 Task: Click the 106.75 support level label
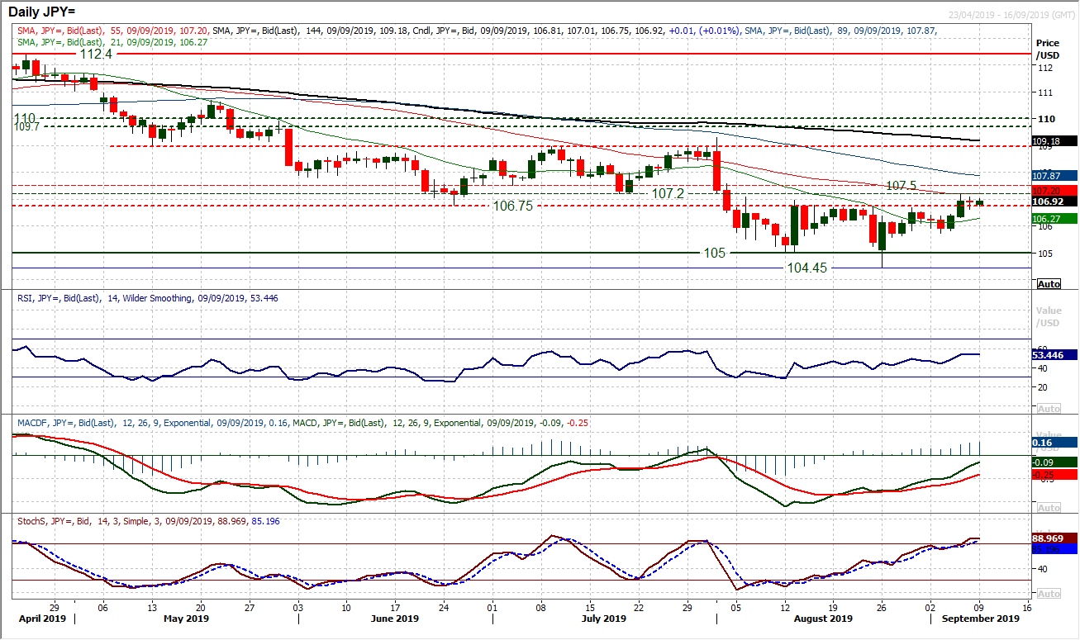click(512, 206)
